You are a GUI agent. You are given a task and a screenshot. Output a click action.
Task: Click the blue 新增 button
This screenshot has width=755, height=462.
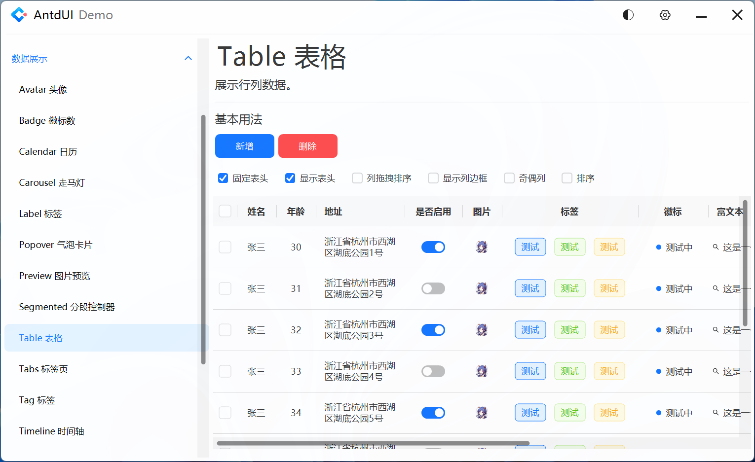(x=244, y=146)
